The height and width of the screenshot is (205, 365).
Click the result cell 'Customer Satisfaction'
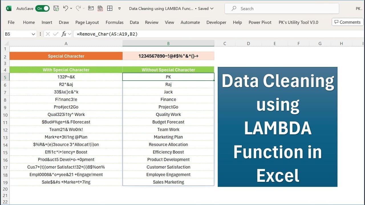tap(168, 167)
